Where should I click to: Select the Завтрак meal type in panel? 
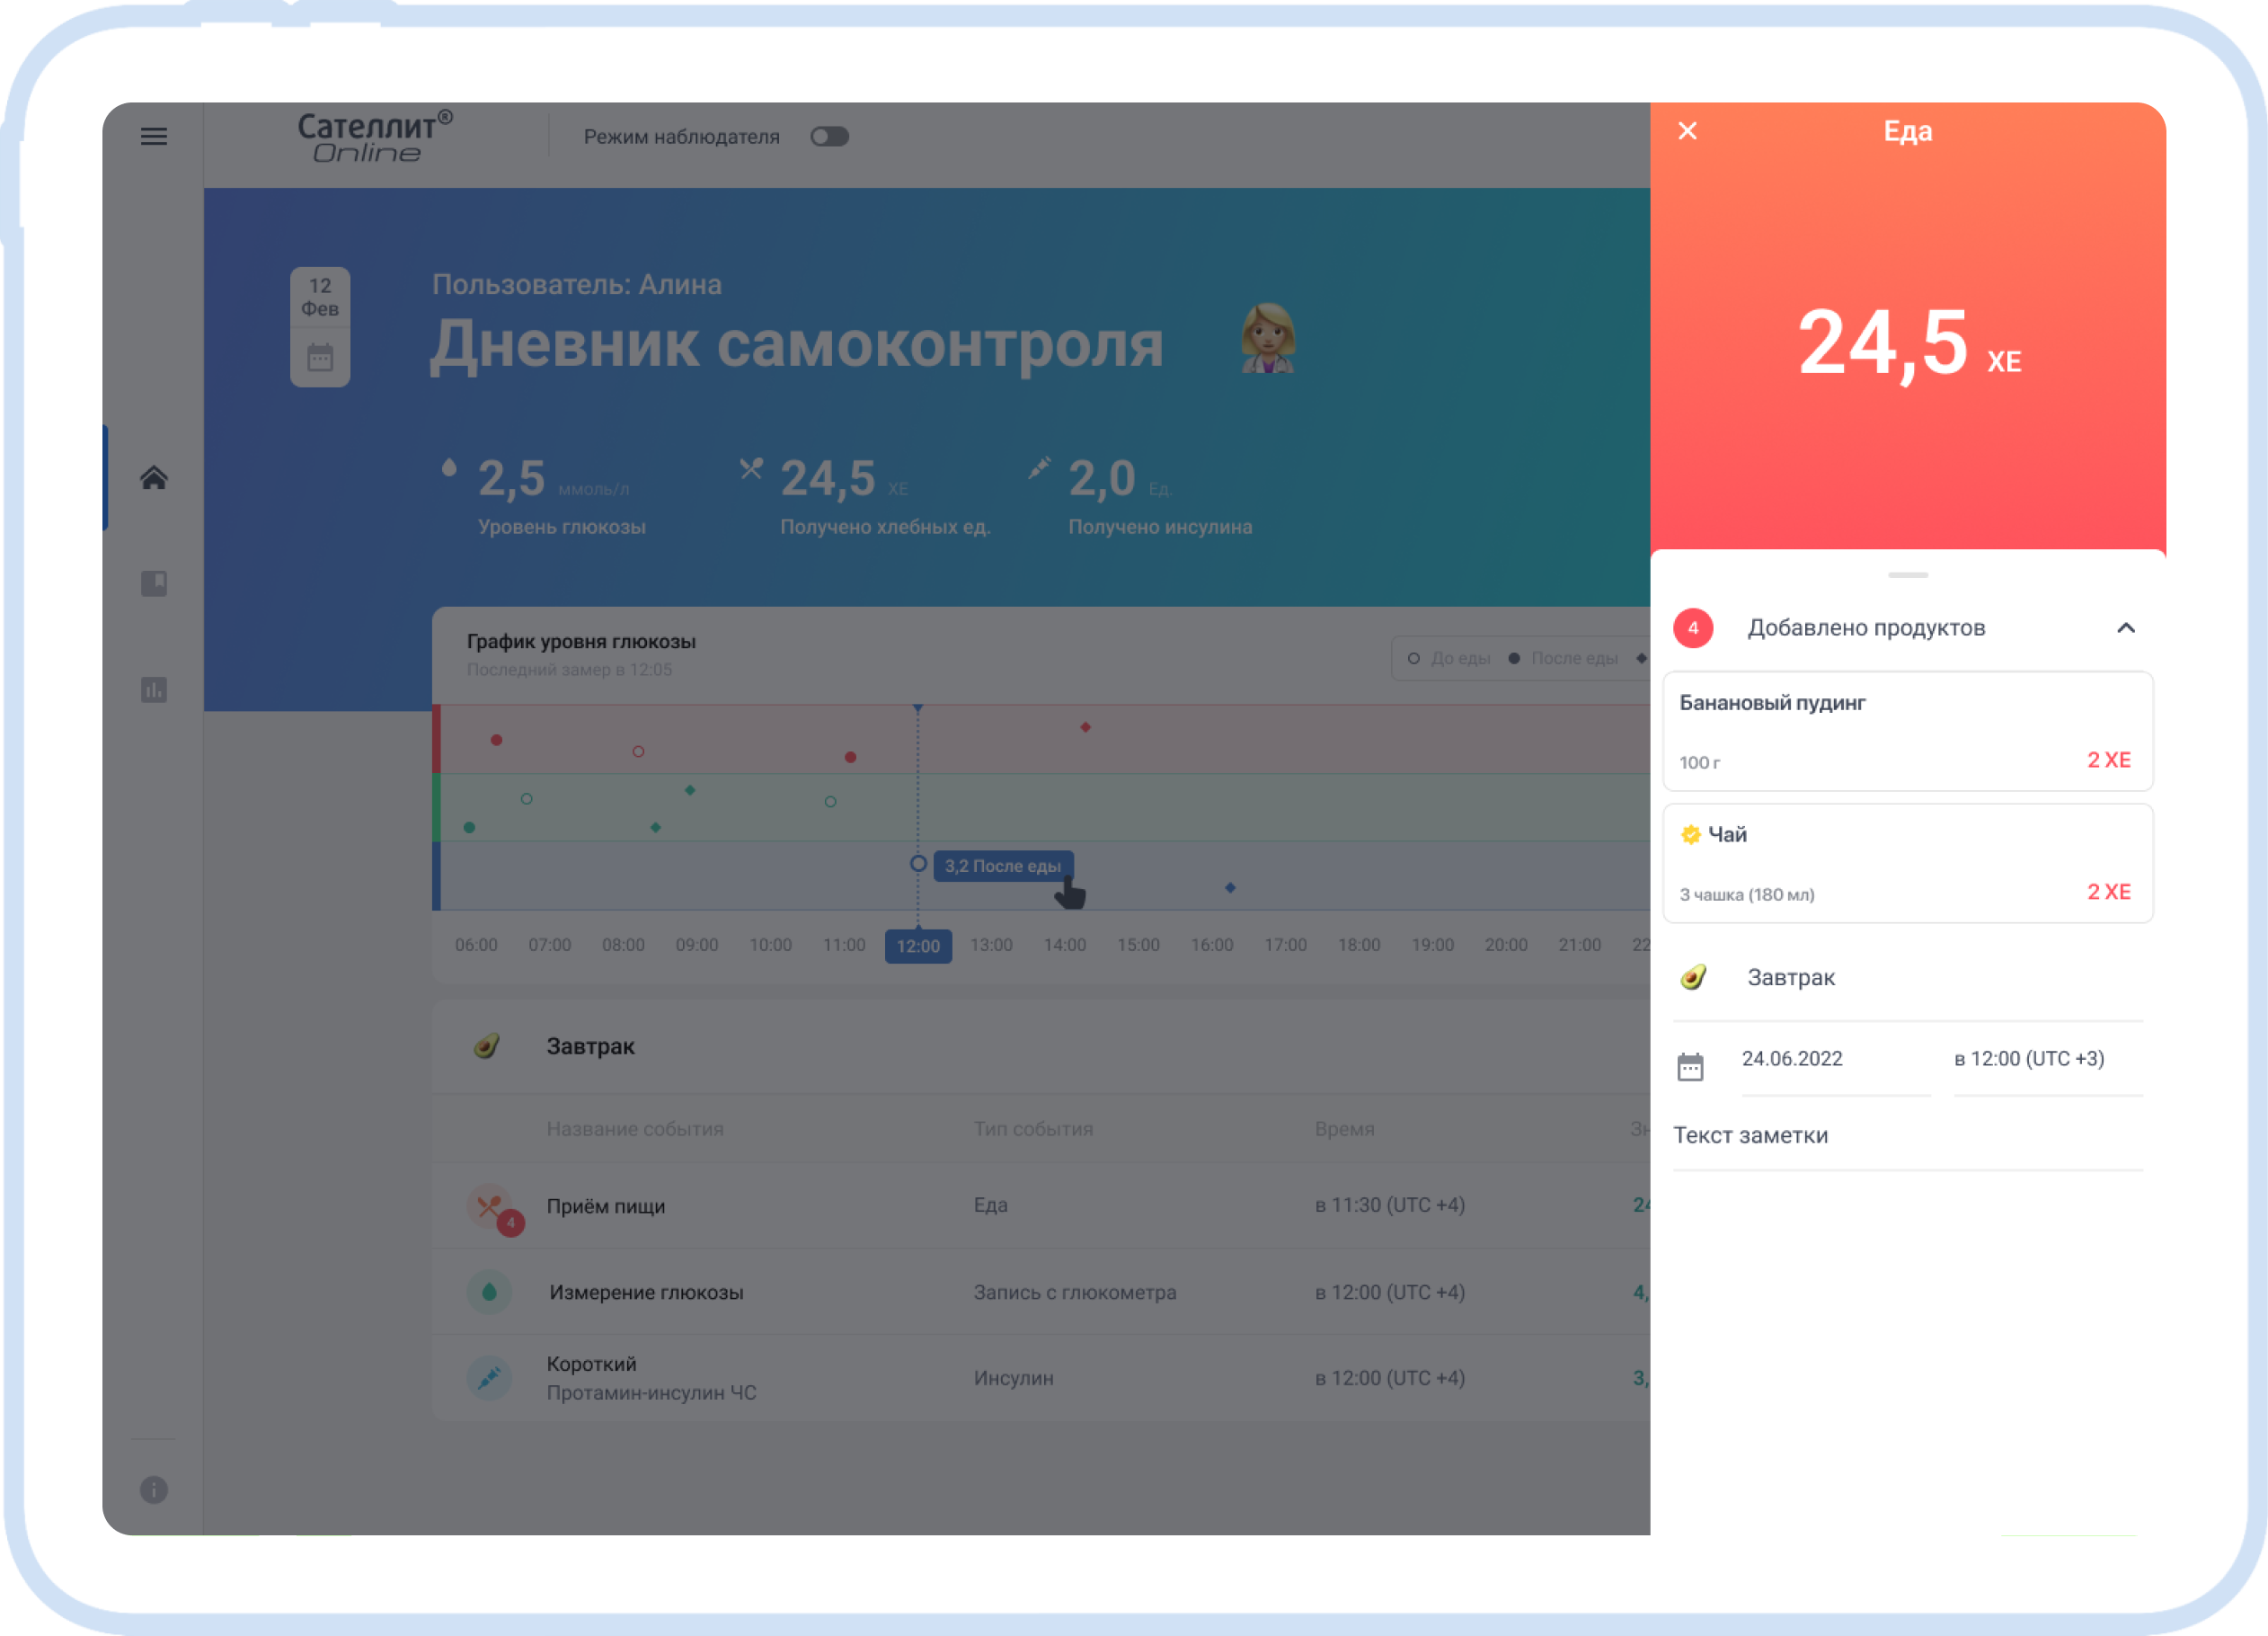[x=1907, y=978]
